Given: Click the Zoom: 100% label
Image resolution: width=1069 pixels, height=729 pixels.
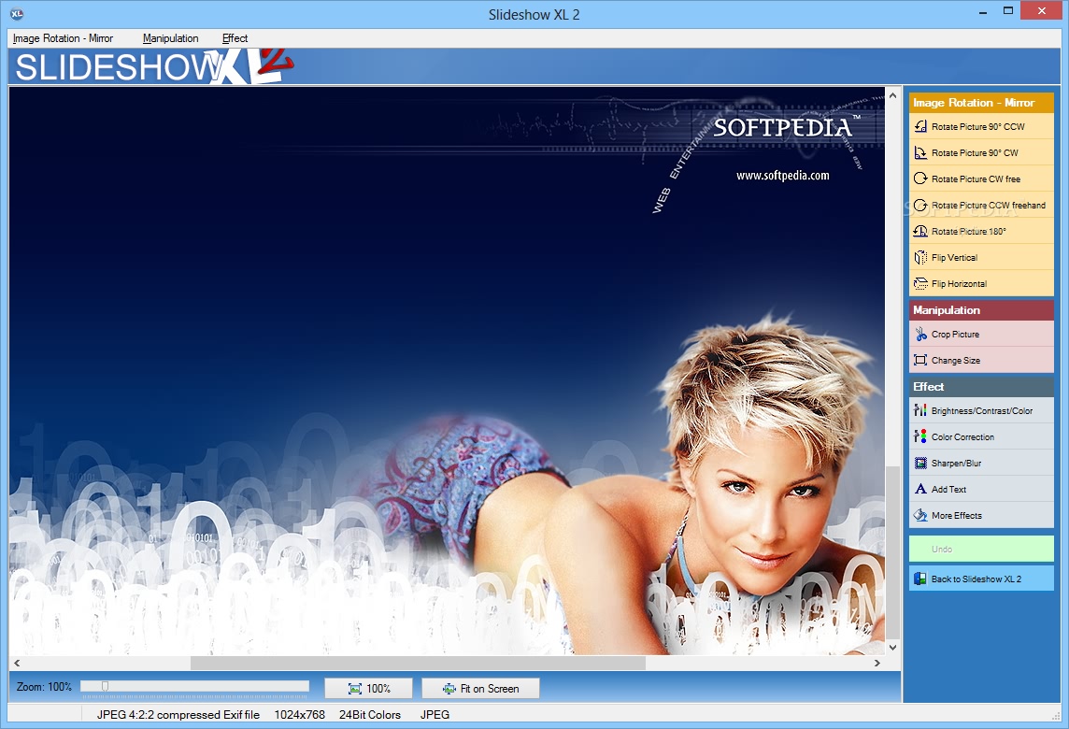Looking at the screenshot, I should point(44,687).
